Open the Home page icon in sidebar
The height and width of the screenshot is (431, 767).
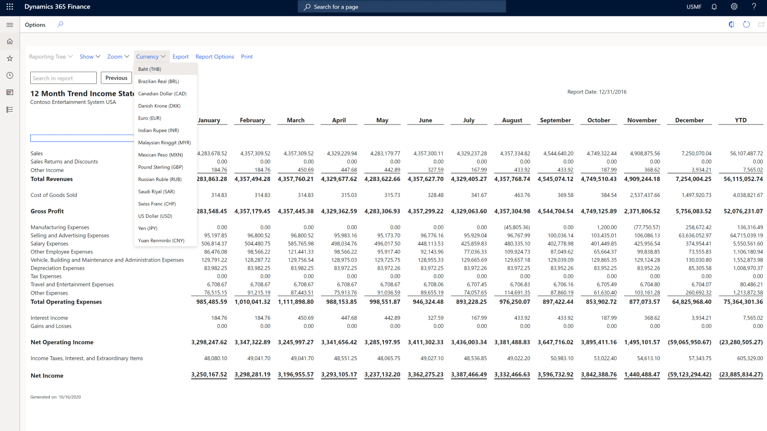pyautogui.click(x=10, y=41)
